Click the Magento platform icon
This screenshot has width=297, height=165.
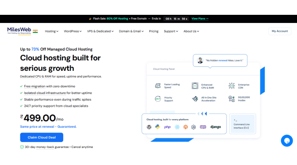185,127
